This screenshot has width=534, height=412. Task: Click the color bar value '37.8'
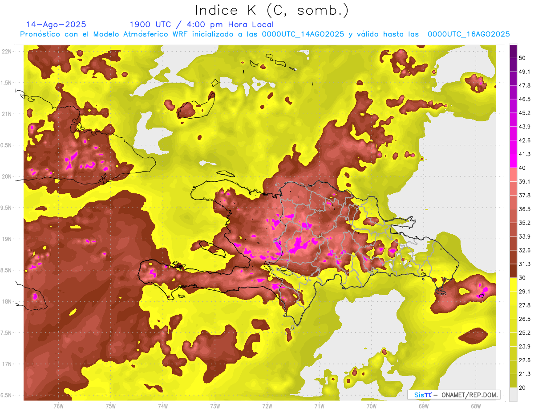525,196
